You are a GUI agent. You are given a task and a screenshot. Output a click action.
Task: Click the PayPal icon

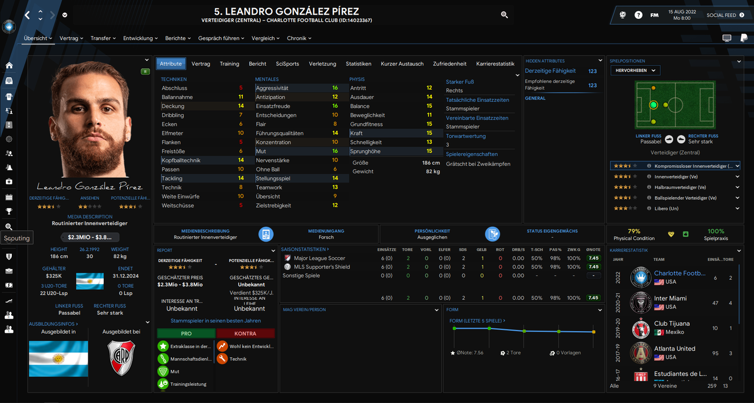click(x=743, y=38)
